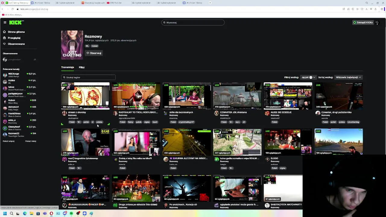Viewport: 386px width, 217px height.
Task: Open 'Po urodzinach.. Kuracja xD' thumbnail
Action: pos(187,188)
